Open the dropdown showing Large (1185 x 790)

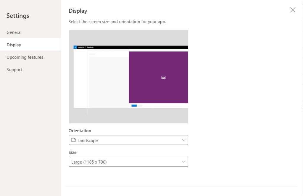(128, 162)
